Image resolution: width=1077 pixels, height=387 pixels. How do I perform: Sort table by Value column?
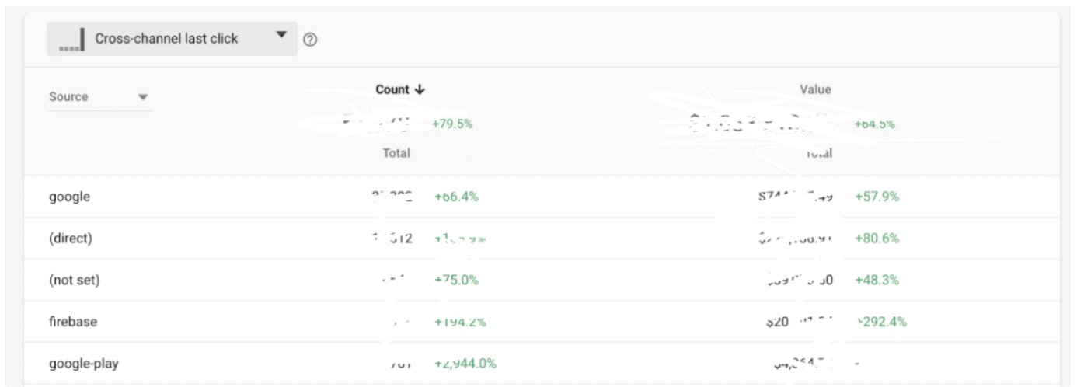click(816, 90)
